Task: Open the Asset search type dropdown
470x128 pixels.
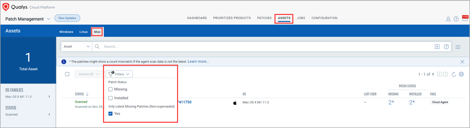Action: (x=77, y=46)
